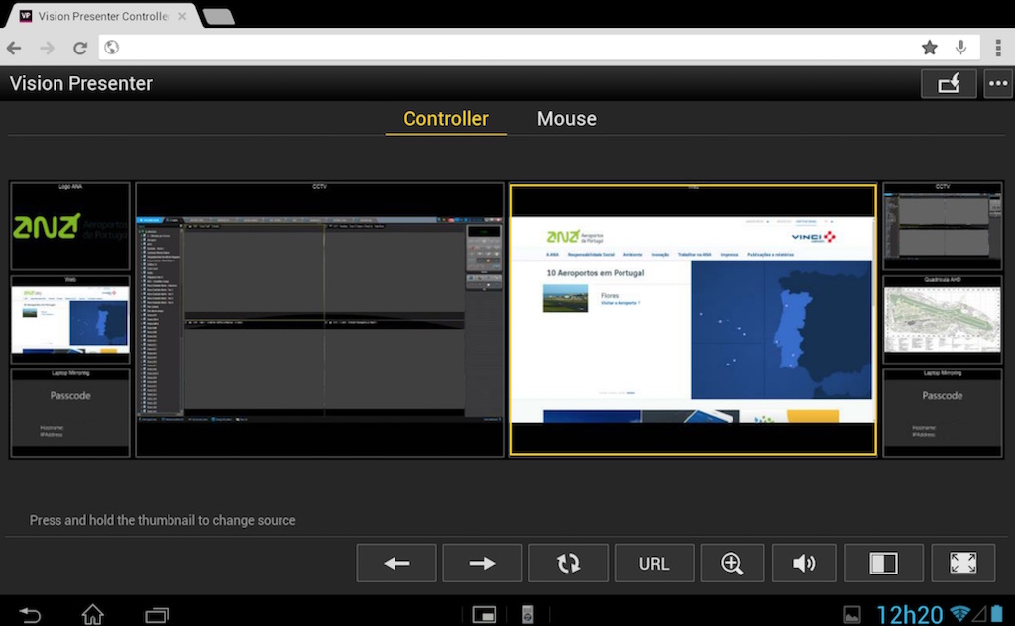This screenshot has height=626, width=1015.
Task: Switch to the Mouse tab
Action: tap(566, 119)
